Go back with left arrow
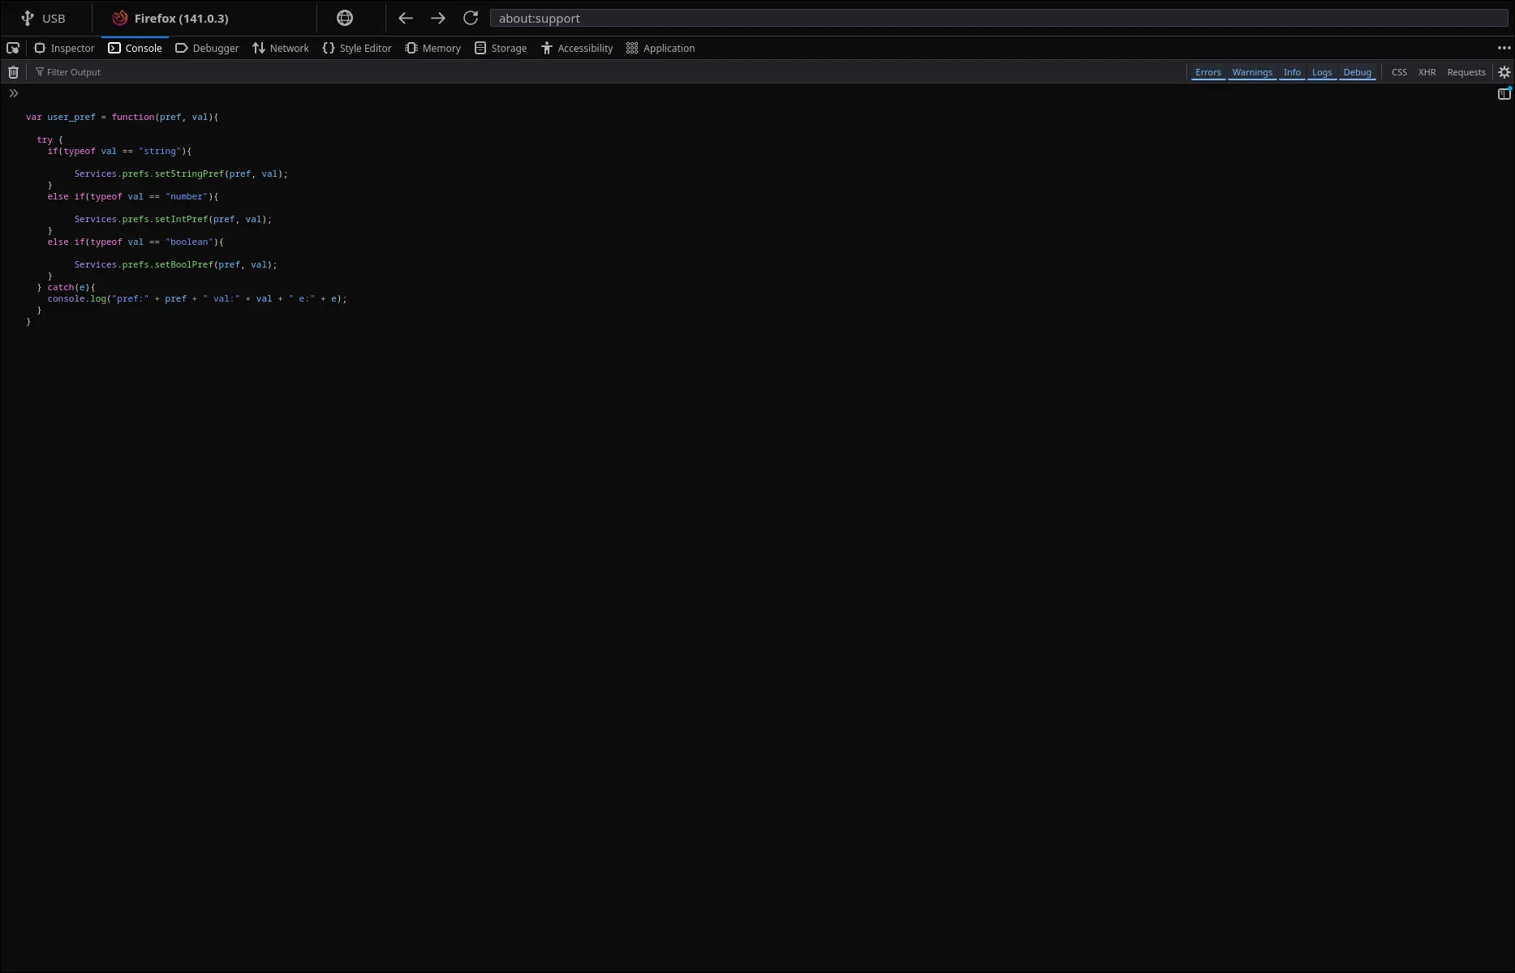This screenshot has height=973, width=1515. point(406,18)
